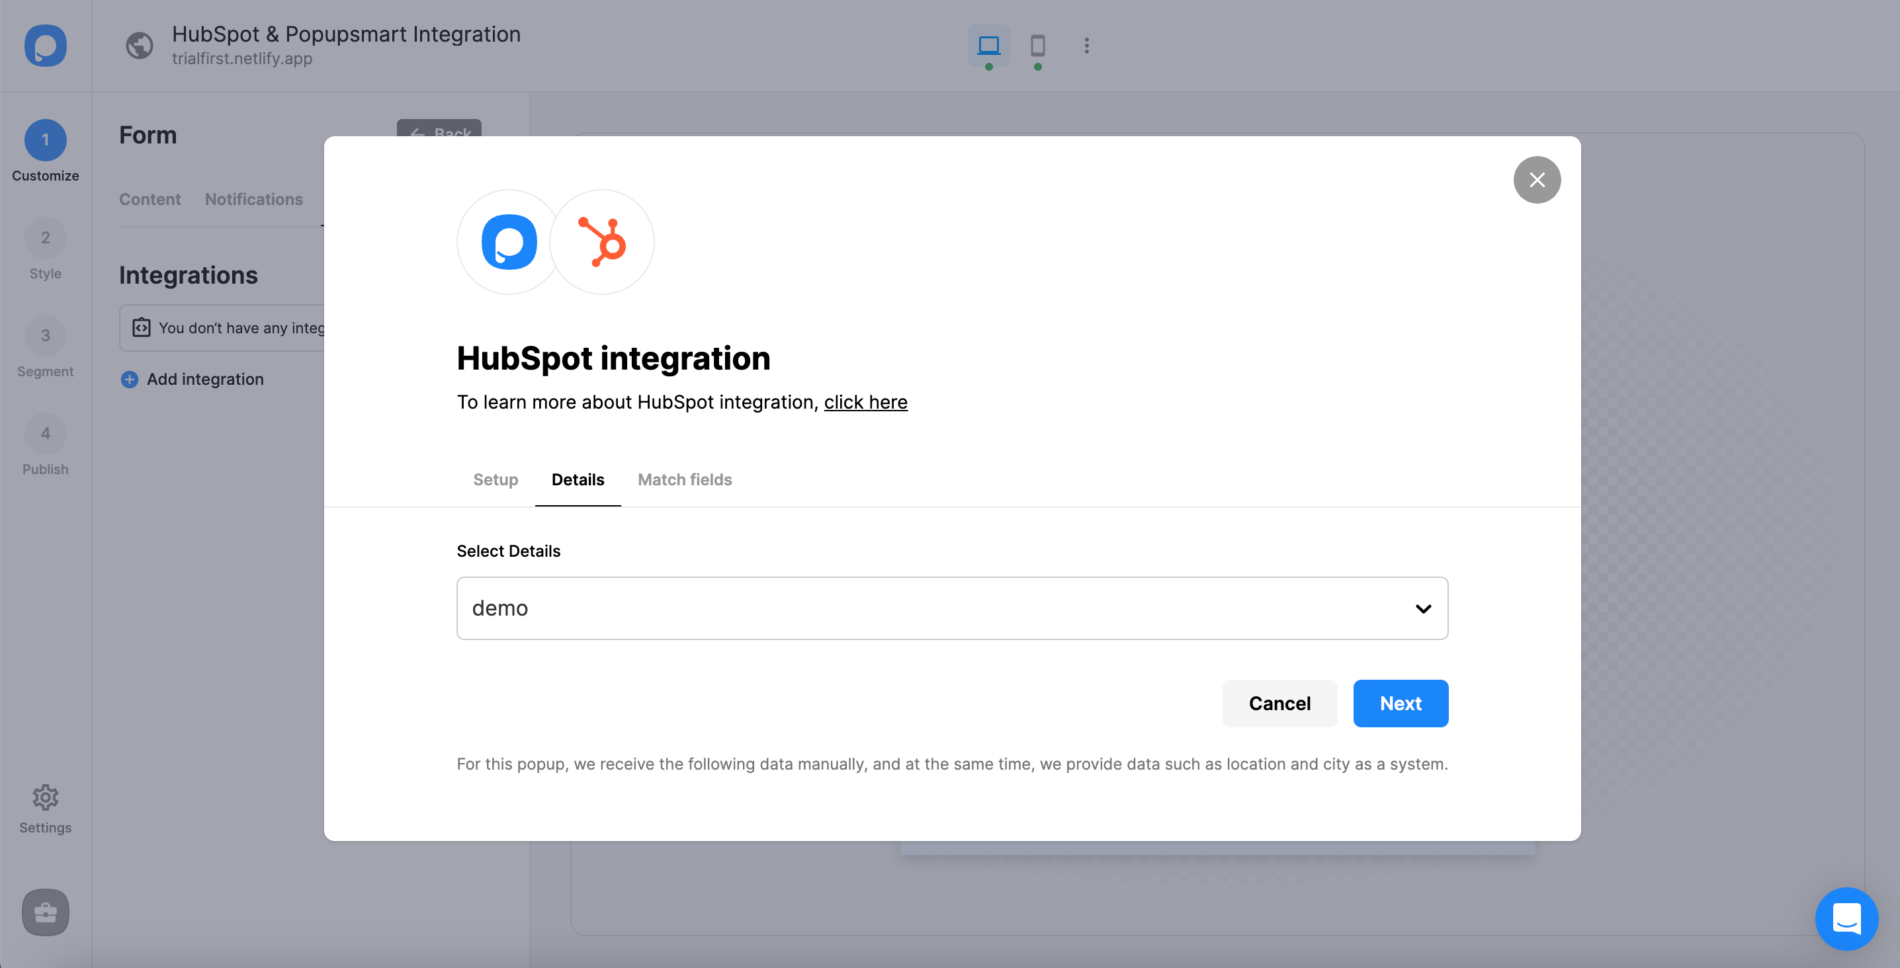Click the Segment step 3 sidebar item
1900x968 pixels.
pos(44,350)
